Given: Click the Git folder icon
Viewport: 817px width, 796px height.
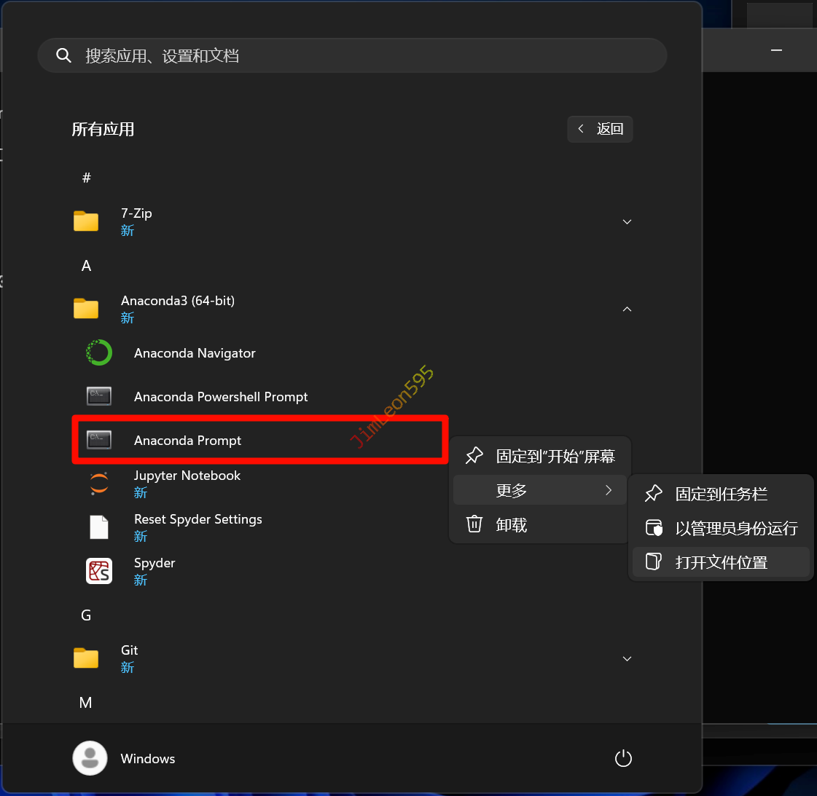Looking at the screenshot, I should [86, 658].
